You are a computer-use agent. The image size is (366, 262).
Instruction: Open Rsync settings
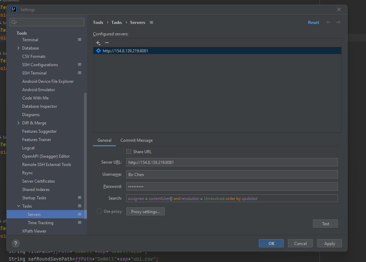coord(27,173)
